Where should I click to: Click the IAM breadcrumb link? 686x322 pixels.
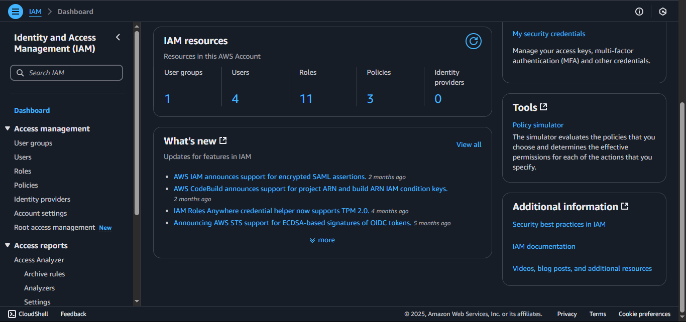pyautogui.click(x=35, y=12)
